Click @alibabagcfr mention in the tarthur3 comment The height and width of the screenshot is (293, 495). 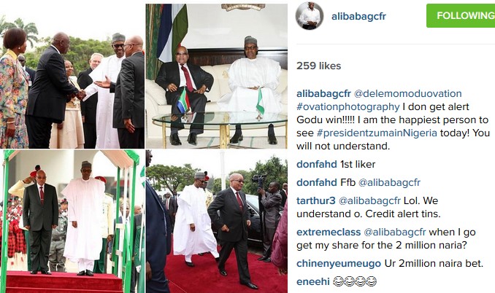point(369,200)
